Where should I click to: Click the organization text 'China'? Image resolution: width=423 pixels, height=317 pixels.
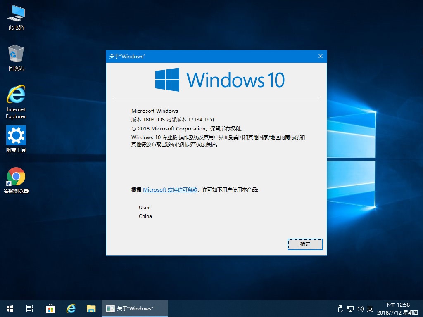pyautogui.click(x=145, y=216)
